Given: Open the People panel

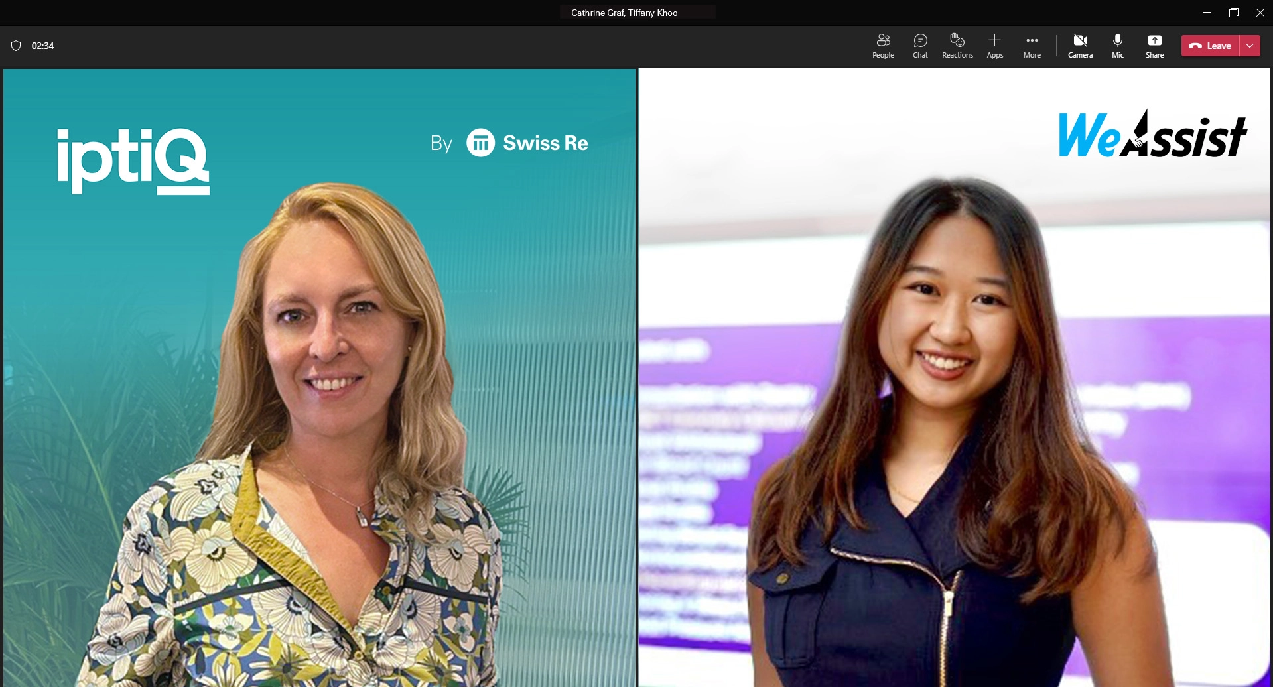Looking at the screenshot, I should pos(882,45).
